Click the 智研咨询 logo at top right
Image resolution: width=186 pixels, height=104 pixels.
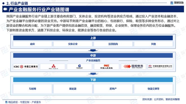coord(177,3)
